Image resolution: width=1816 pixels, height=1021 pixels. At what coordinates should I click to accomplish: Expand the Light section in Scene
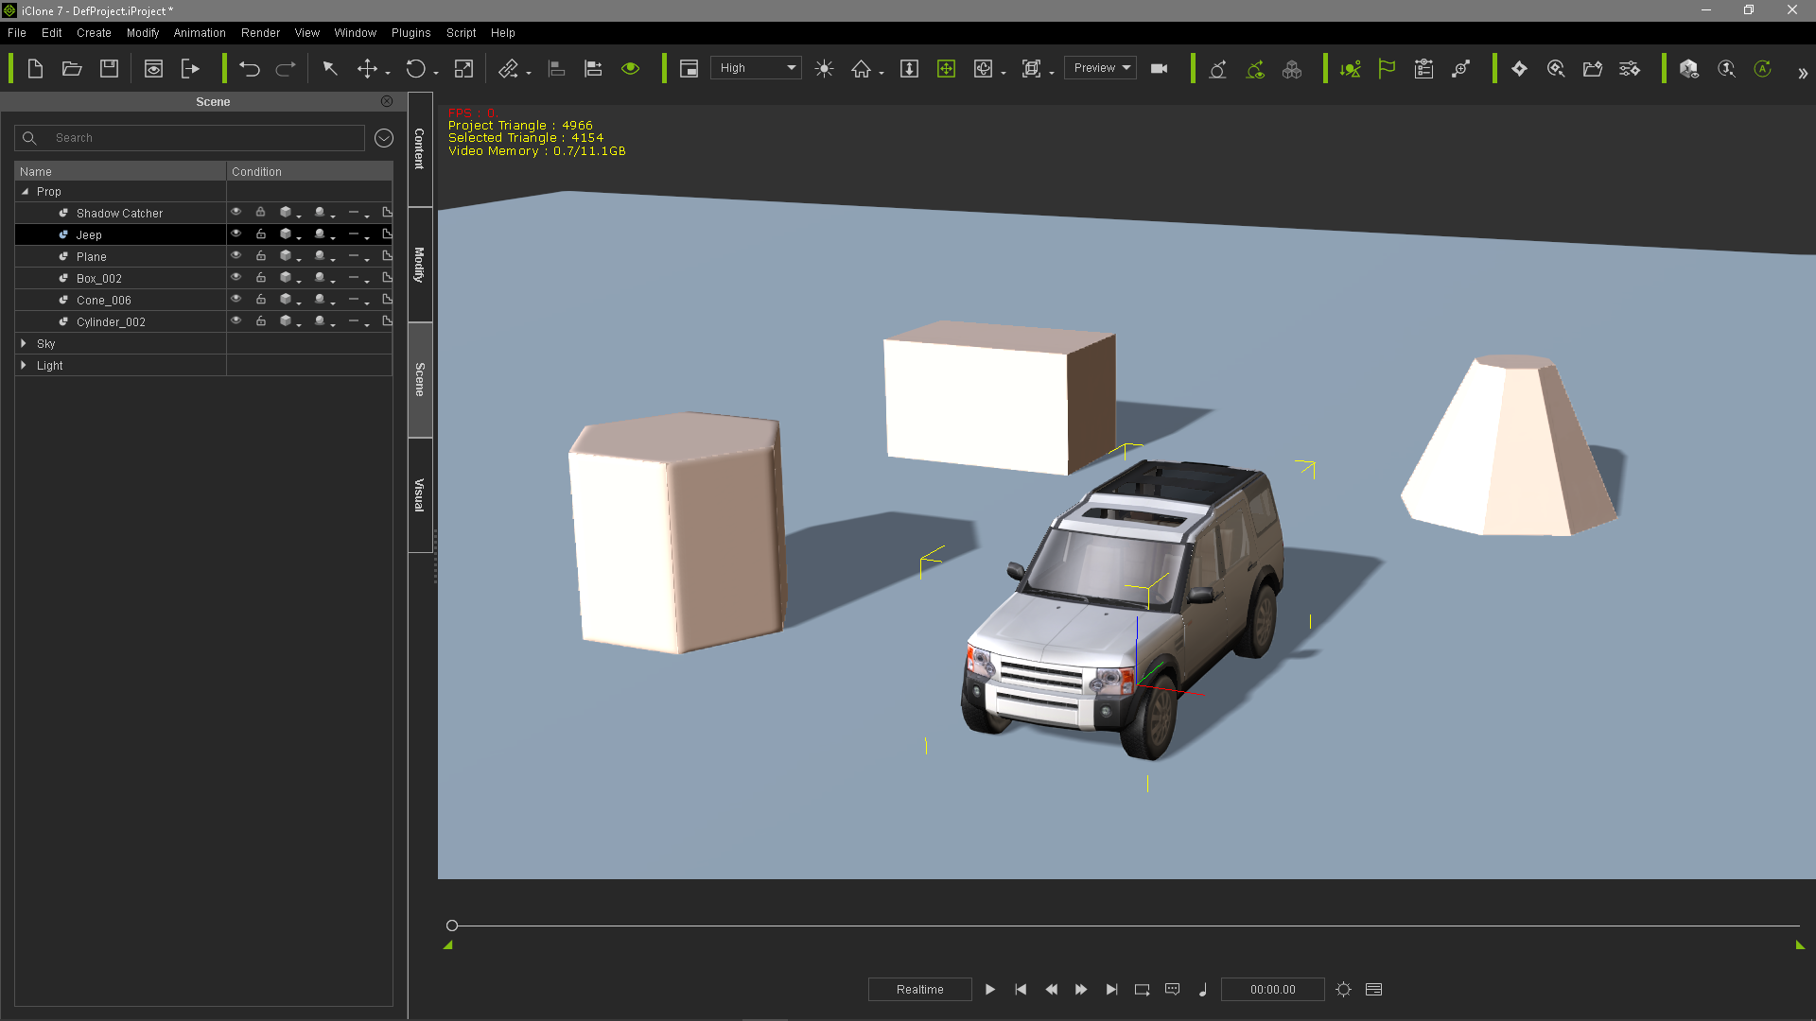point(23,365)
